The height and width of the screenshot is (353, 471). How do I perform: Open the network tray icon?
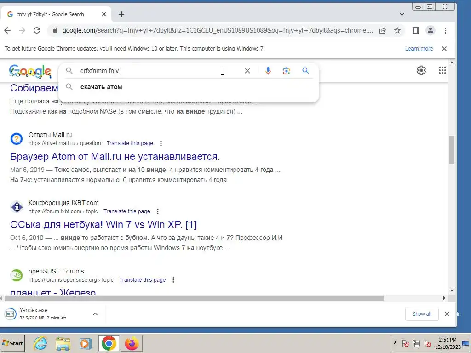(416, 343)
